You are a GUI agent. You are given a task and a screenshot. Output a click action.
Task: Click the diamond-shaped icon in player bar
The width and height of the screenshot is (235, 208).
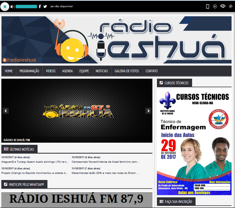[x=231, y=6]
